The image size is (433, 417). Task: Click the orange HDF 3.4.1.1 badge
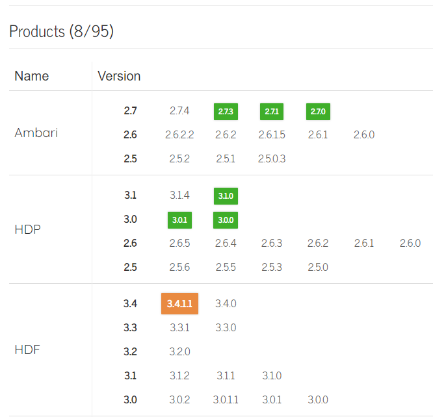(x=179, y=303)
